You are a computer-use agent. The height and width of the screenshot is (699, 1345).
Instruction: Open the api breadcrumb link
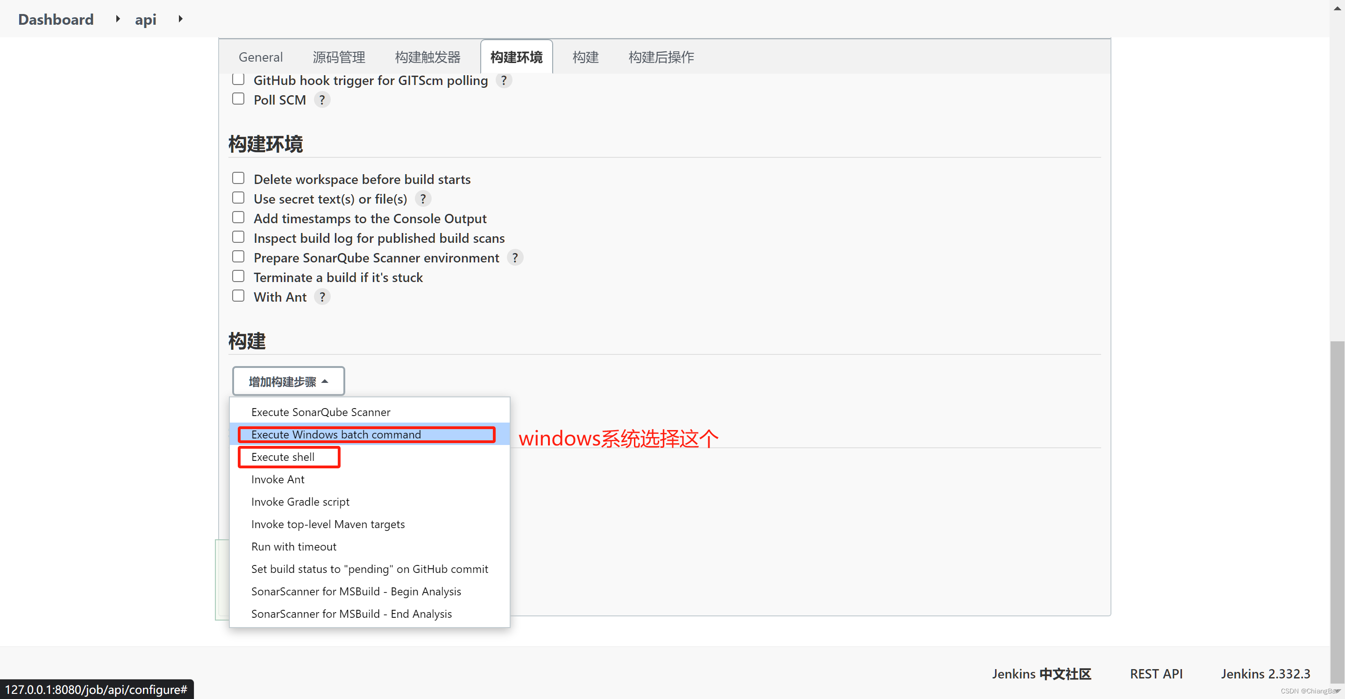click(146, 19)
